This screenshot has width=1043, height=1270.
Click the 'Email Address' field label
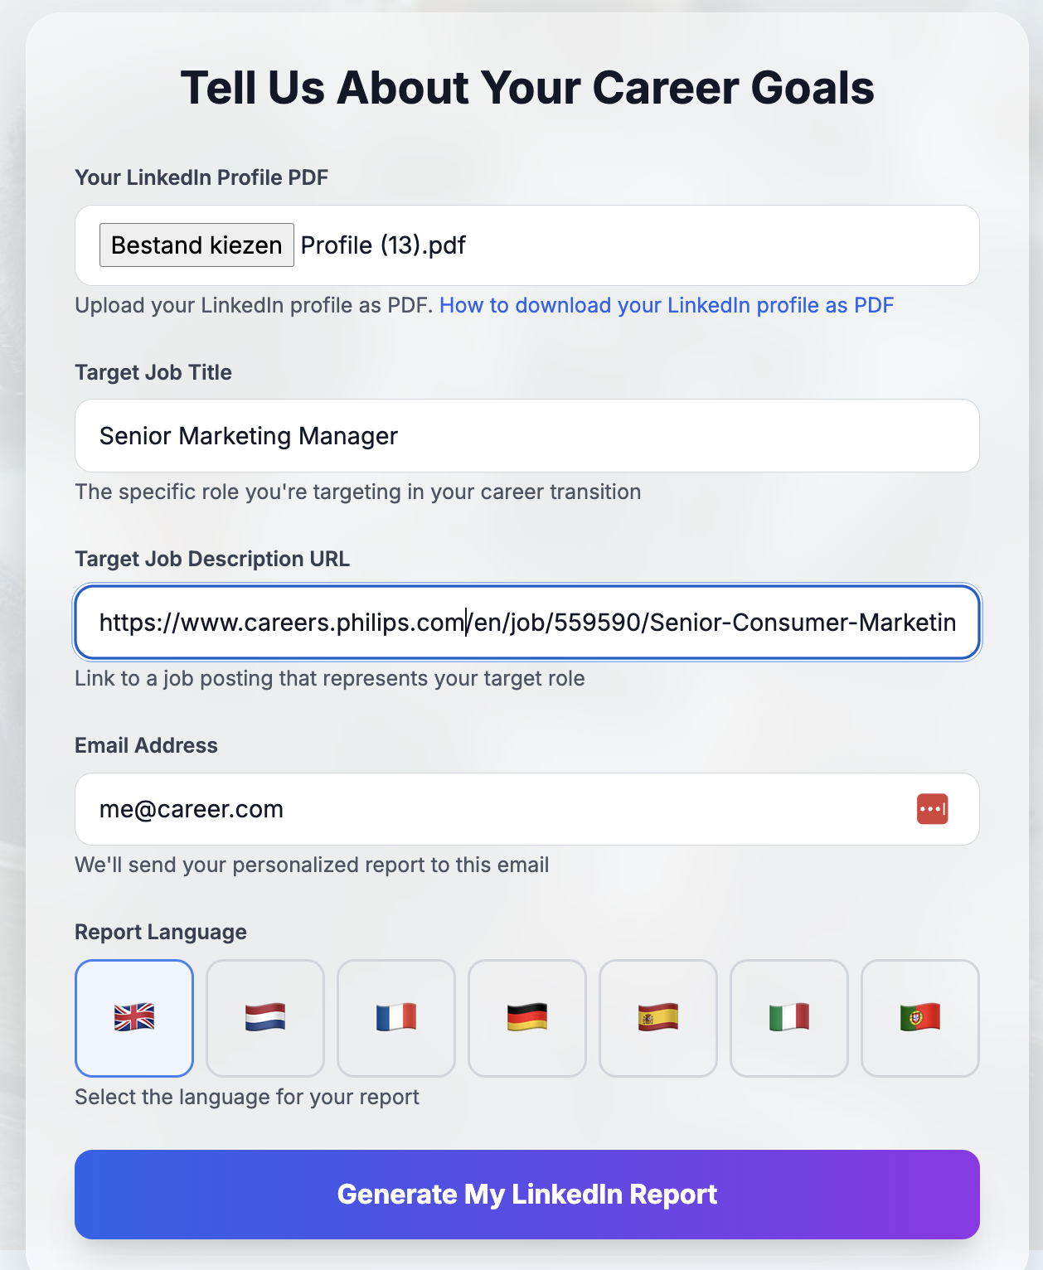[x=146, y=745]
